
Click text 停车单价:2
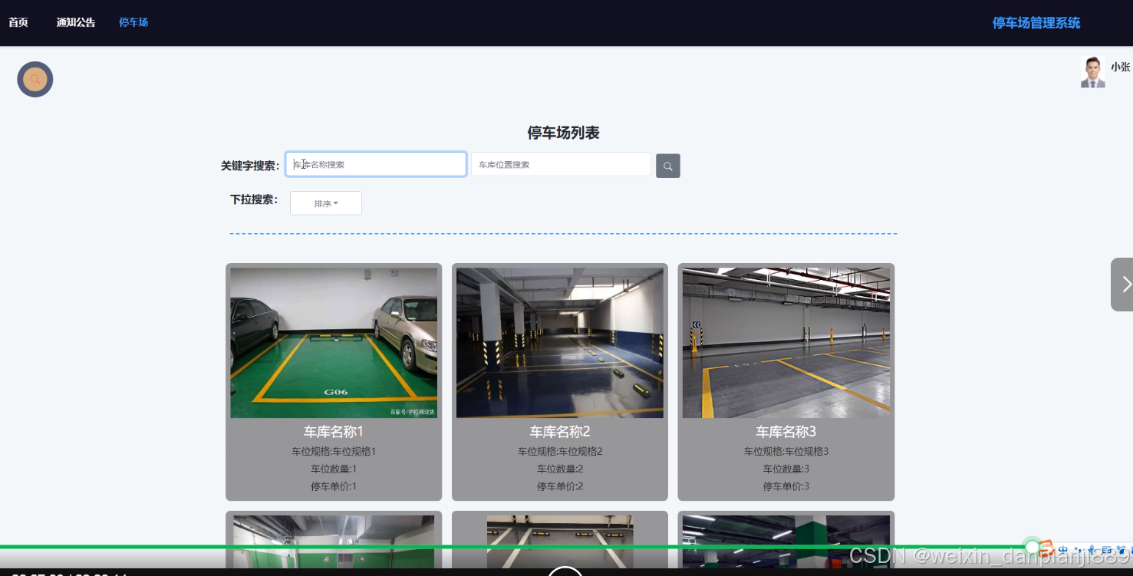coord(560,486)
